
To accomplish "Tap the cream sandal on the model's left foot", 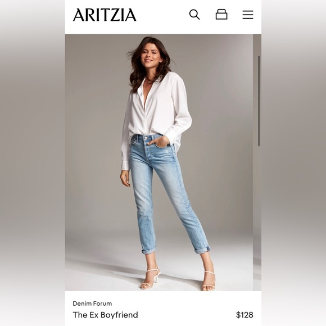I will pyautogui.click(x=209, y=280).
